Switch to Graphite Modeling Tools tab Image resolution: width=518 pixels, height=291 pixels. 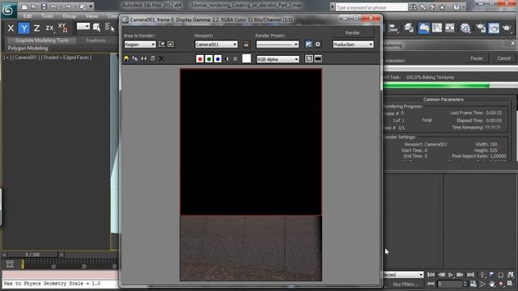pos(42,40)
